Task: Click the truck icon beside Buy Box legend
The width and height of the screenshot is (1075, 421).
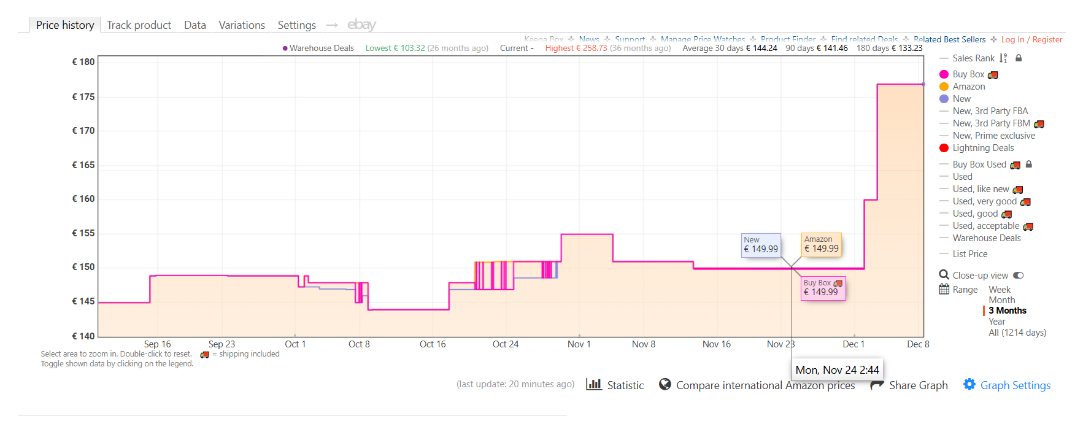Action: point(993,75)
